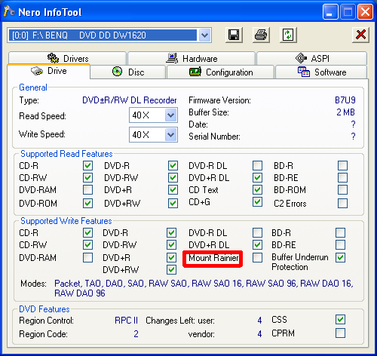The width and height of the screenshot is (377, 356).
Task: Click the Nero InfoTool title bar icon
Action: pyautogui.click(x=9, y=11)
